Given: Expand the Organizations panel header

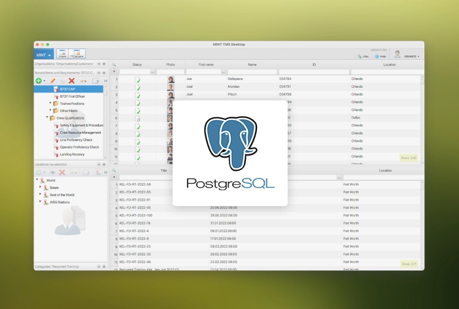Looking at the screenshot, I should point(98,64).
